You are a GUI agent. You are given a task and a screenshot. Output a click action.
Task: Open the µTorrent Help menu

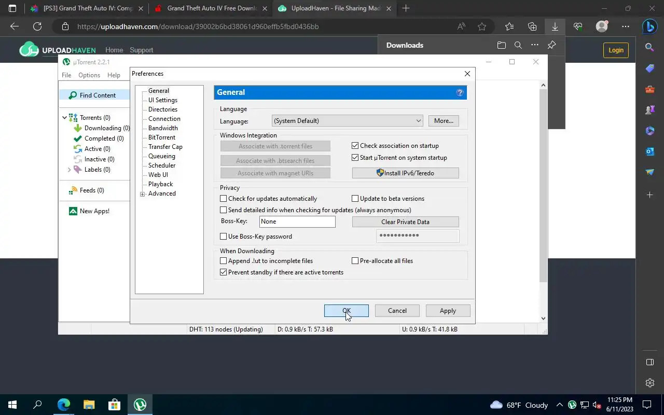114,75
